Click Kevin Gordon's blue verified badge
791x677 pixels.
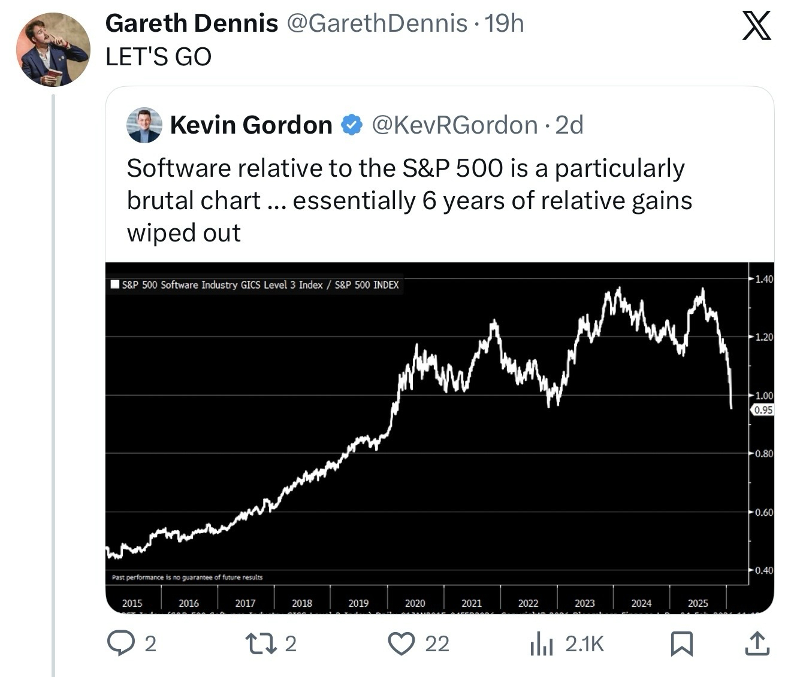(352, 125)
